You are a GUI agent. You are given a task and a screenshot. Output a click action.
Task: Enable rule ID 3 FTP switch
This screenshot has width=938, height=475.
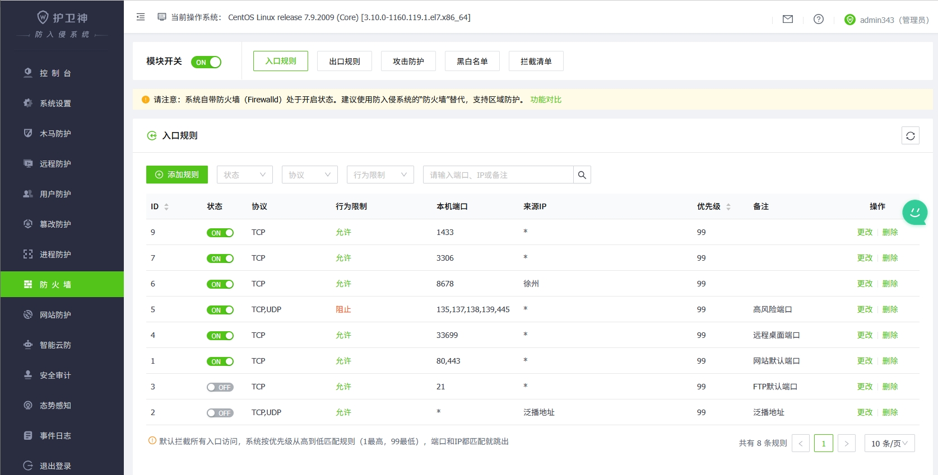220,387
